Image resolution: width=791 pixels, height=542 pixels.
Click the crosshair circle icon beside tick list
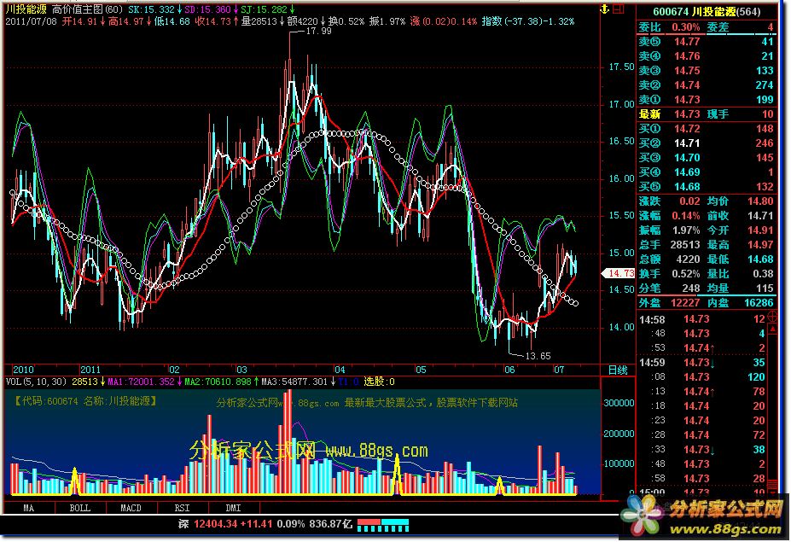pos(772,317)
